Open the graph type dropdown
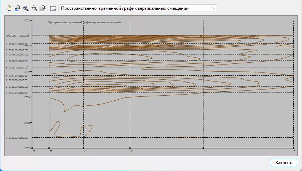Image resolution: width=302 pixels, height=171 pixels. coord(138,8)
